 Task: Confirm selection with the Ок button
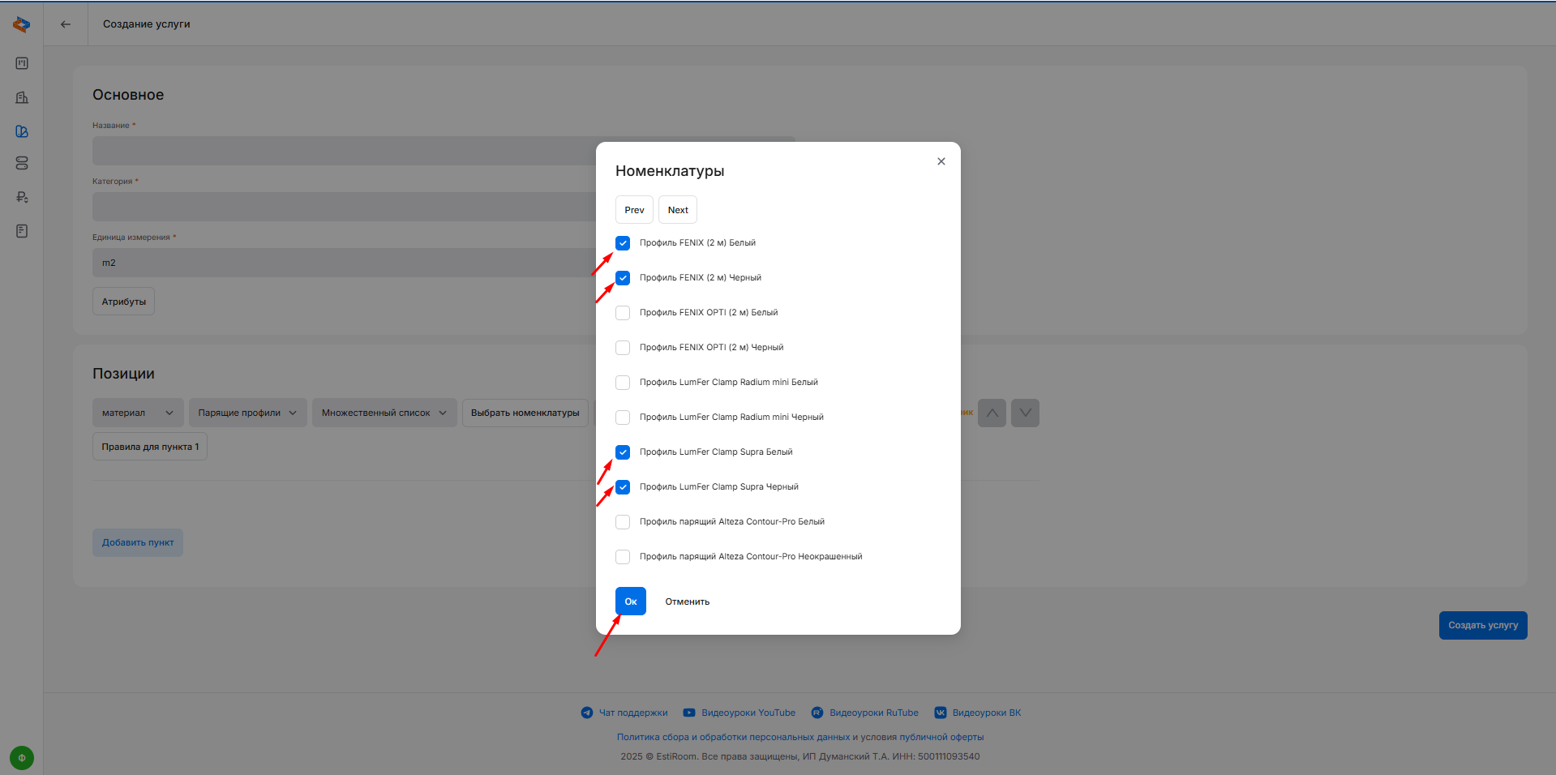(630, 602)
